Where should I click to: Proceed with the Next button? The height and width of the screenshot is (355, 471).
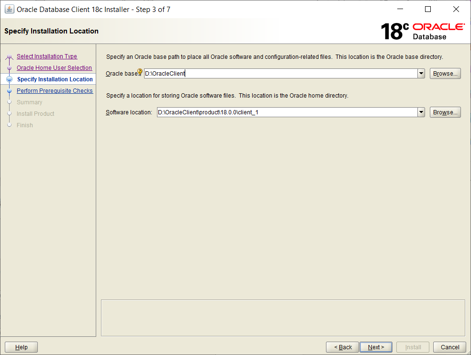click(x=376, y=347)
